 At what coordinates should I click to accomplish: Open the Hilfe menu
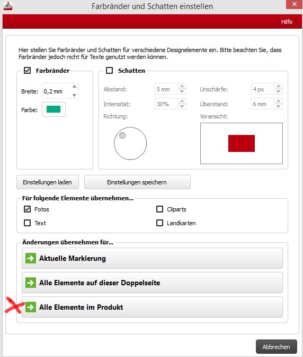(287, 22)
